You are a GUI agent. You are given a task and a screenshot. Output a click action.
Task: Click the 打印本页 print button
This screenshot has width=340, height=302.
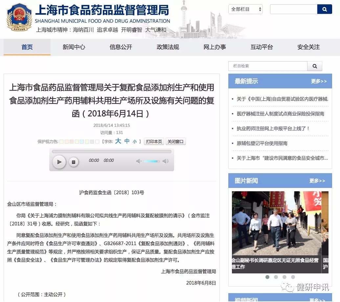[154, 142]
